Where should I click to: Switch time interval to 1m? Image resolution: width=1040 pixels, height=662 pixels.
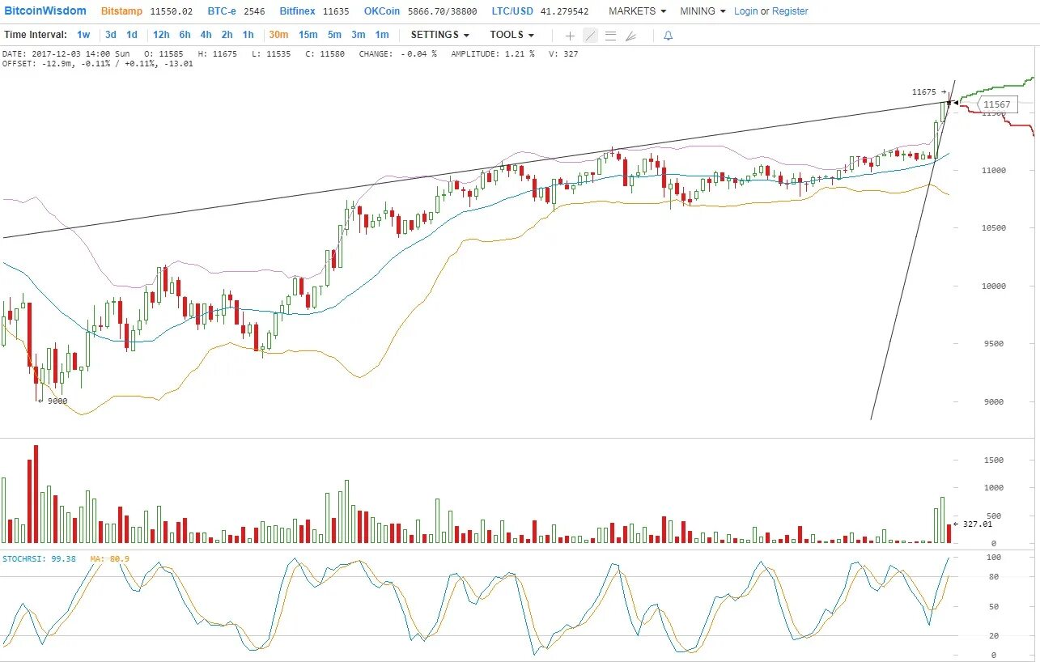click(382, 35)
